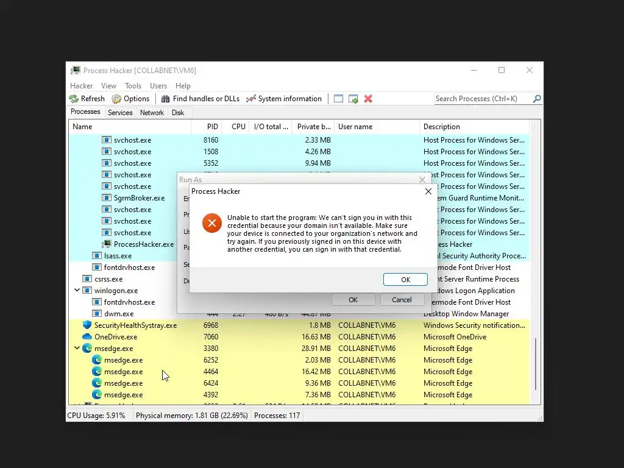Switch to the Services tab
The width and height of the screenshot is (624, 468).
pos(120,113)
